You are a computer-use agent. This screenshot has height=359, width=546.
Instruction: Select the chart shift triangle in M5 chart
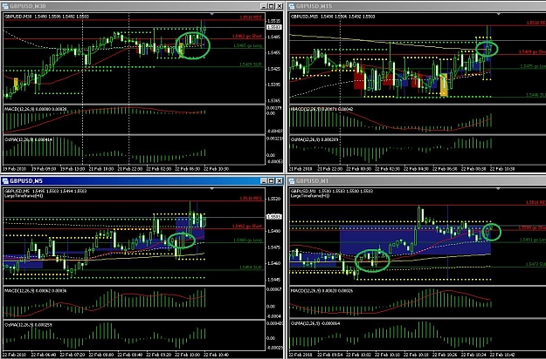(x=212, y=188)
